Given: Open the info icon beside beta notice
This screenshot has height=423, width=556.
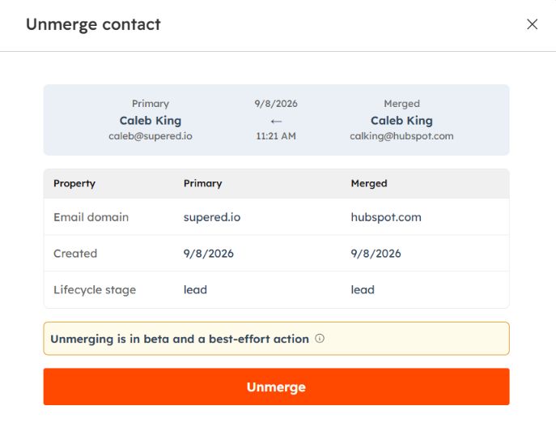Looking at the screenshot, I should tap(320, 338).
